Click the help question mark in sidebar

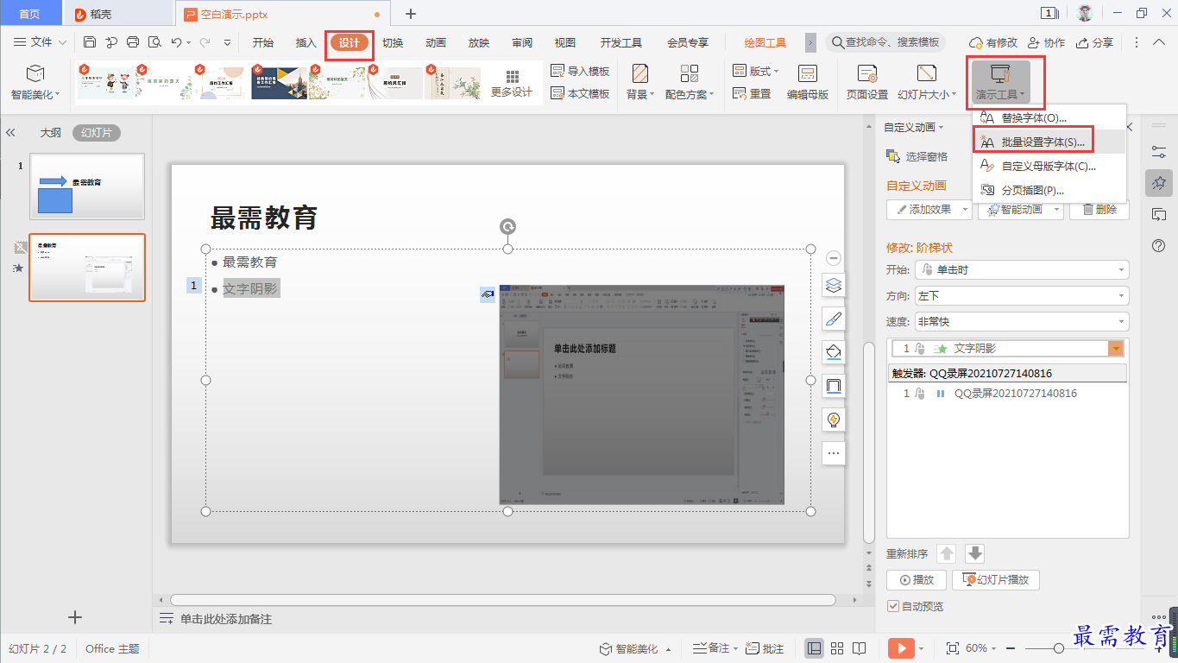click(x=1159, y=246)
